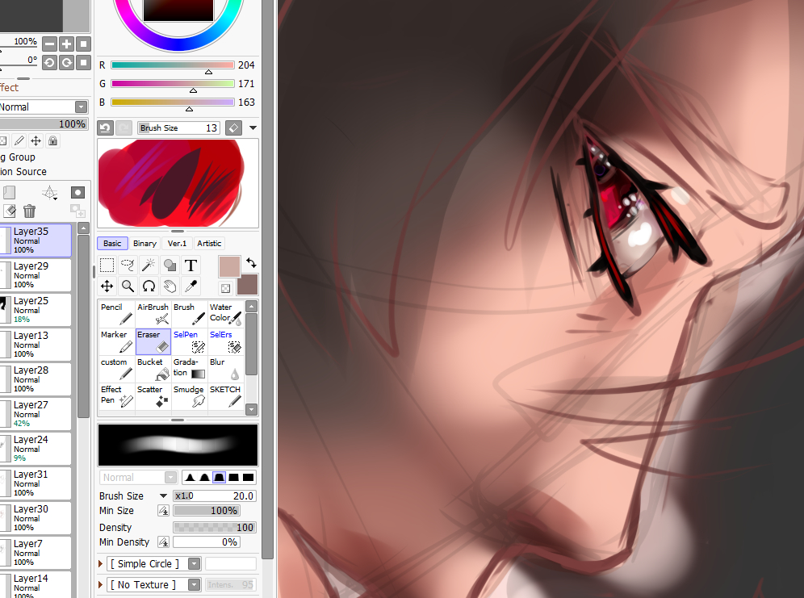Open the Brush Size multiplier dropdown arrow
Screen dimensions: 804x598
[x=163, y=496]
